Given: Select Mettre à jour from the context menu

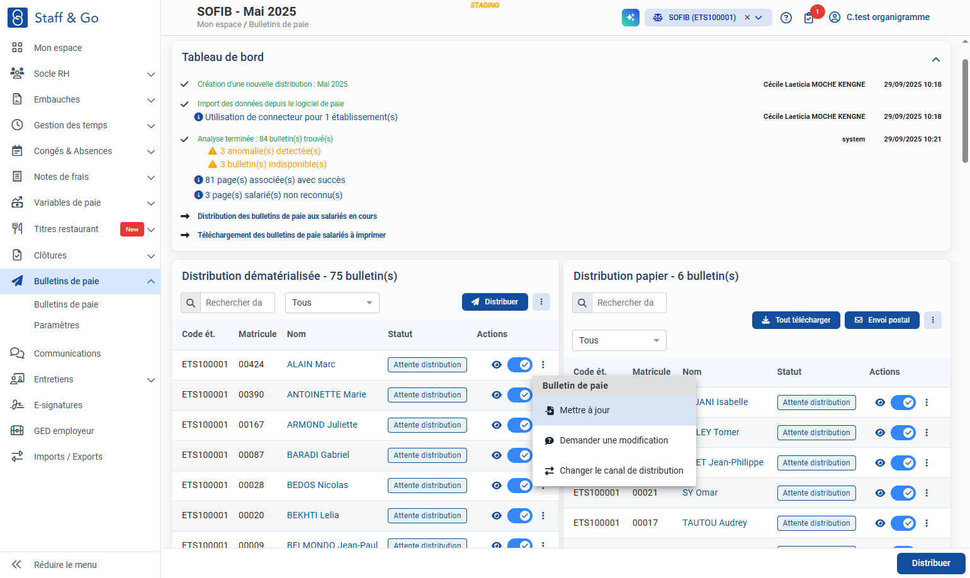Looking at the screenshot, I should (x=614, y=410).
